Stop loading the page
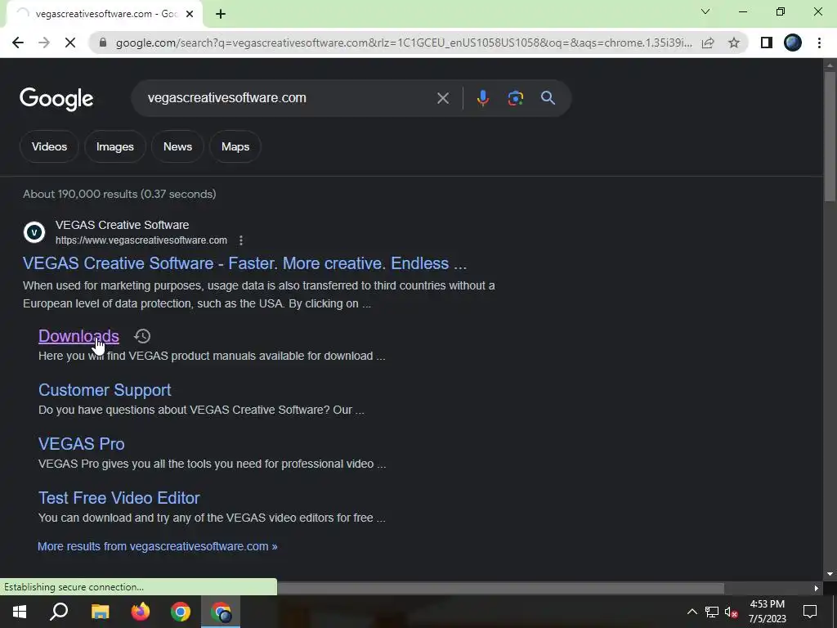This screenshot has width=837, height=628. [x=70, y=43]
